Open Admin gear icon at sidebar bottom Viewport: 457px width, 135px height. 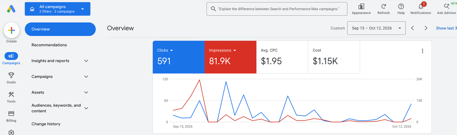click(x=11, y=132)
